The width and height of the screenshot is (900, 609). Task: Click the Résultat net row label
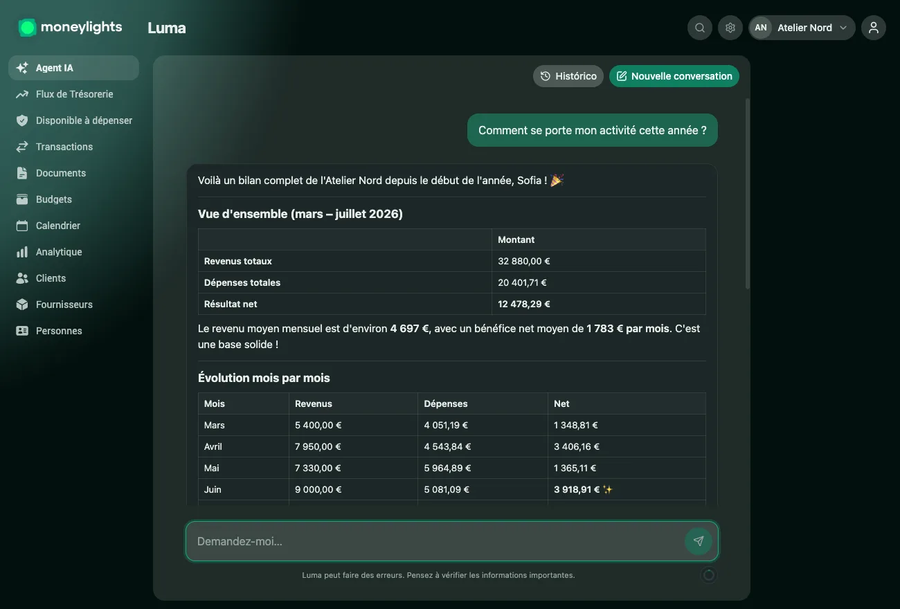pyautogui.click(x=231, y=304)
